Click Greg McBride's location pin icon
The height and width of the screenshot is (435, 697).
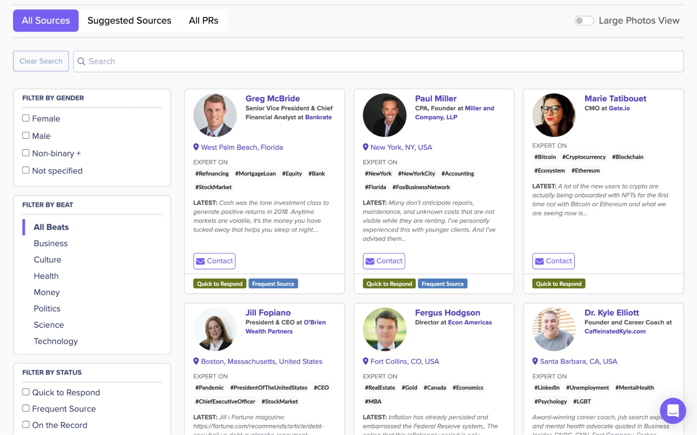196,147
